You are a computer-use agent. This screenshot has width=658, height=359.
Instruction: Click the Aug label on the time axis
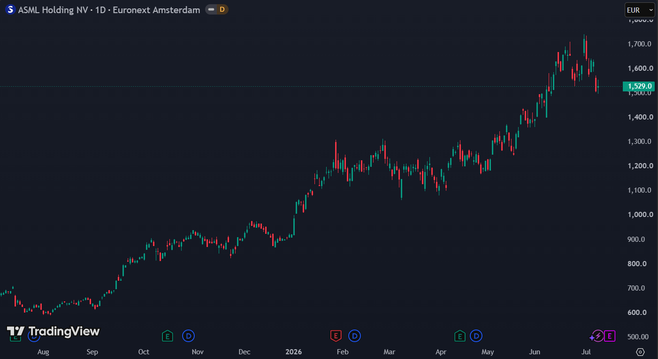43,352
